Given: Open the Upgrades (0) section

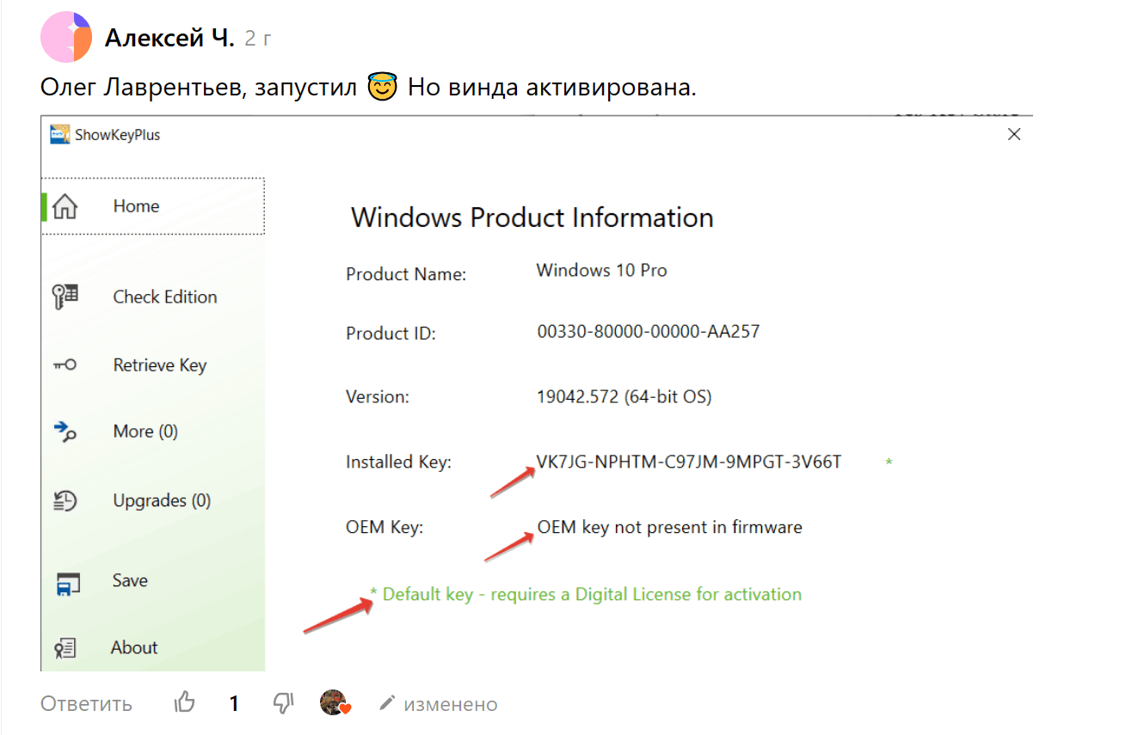Looking at the screenshot, I should point(162,500).
